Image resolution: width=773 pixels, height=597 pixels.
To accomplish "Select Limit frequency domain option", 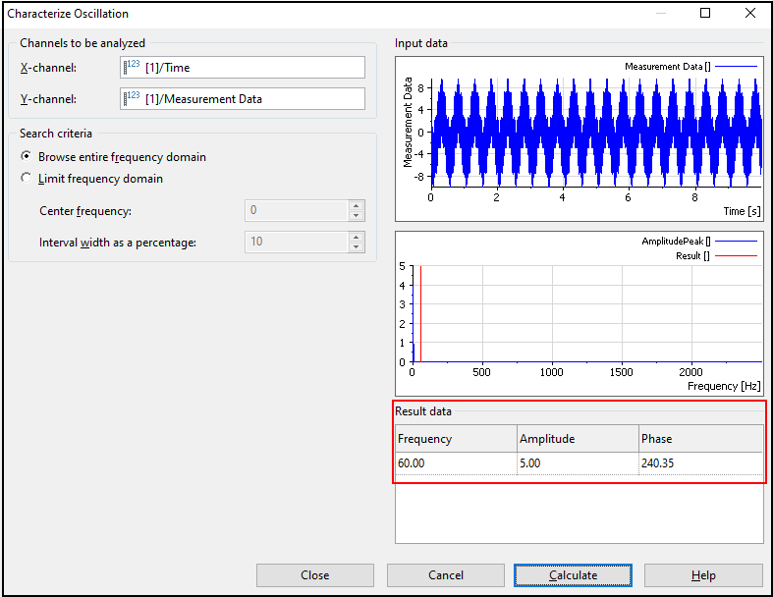I will click(x=27, y=179).
